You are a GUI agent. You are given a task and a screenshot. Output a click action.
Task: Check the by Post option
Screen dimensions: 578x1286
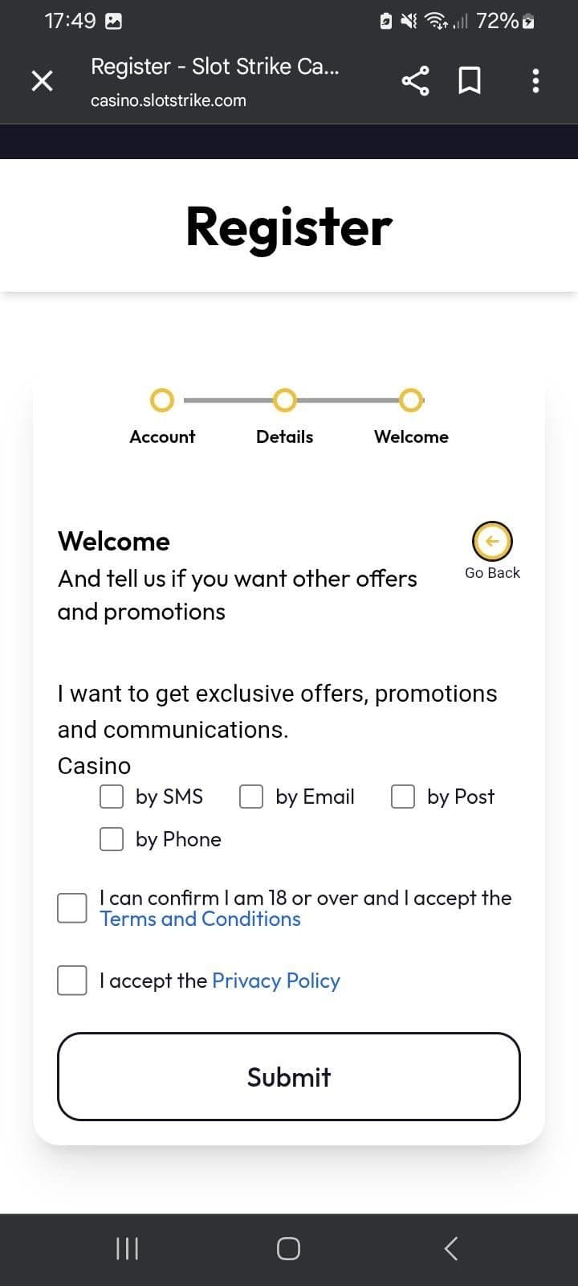coord(403,797)
